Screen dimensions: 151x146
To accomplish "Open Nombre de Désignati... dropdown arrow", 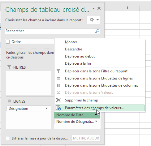I will tap(96, 121).
